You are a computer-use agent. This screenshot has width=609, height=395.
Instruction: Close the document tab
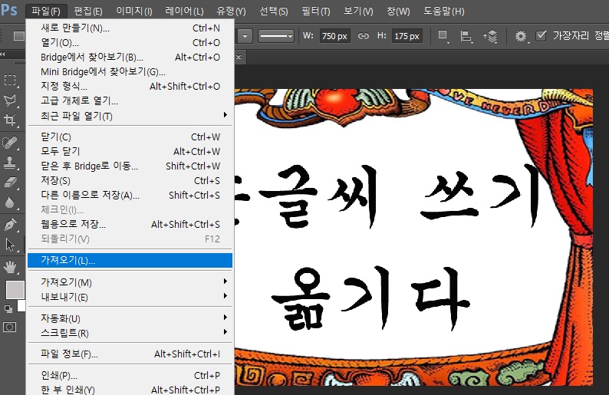[239, 57]
